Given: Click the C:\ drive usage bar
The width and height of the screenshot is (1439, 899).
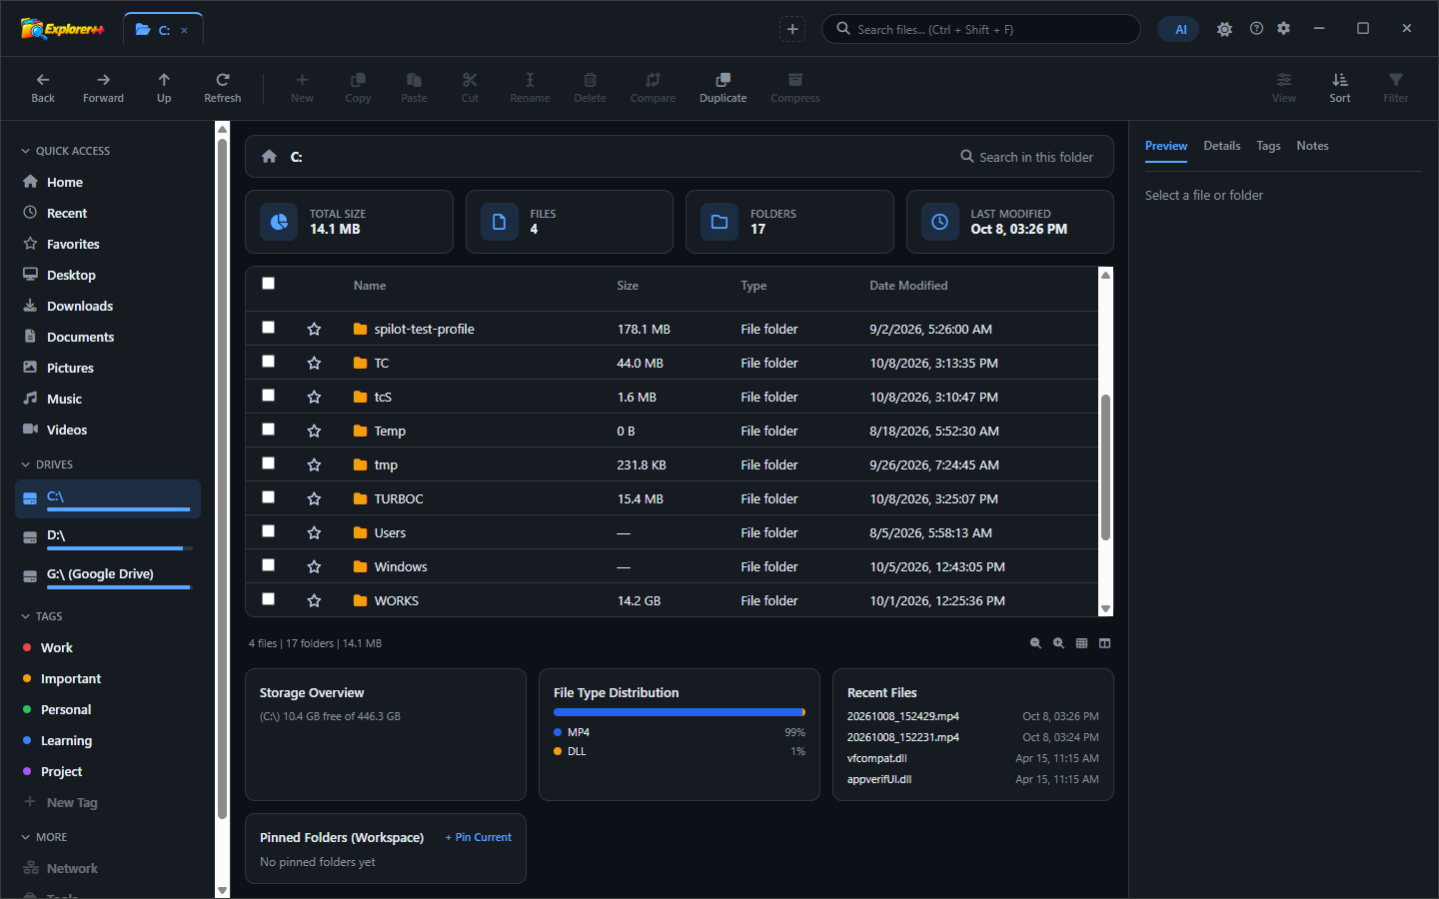Looking at the screenshot, I should coord(119,509).
